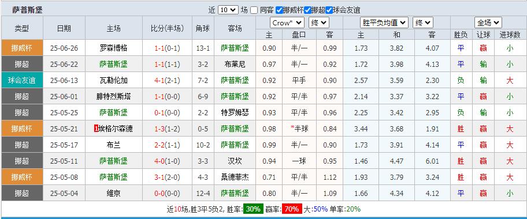Click the green 30% win rate badge

(x=253, y=209)
